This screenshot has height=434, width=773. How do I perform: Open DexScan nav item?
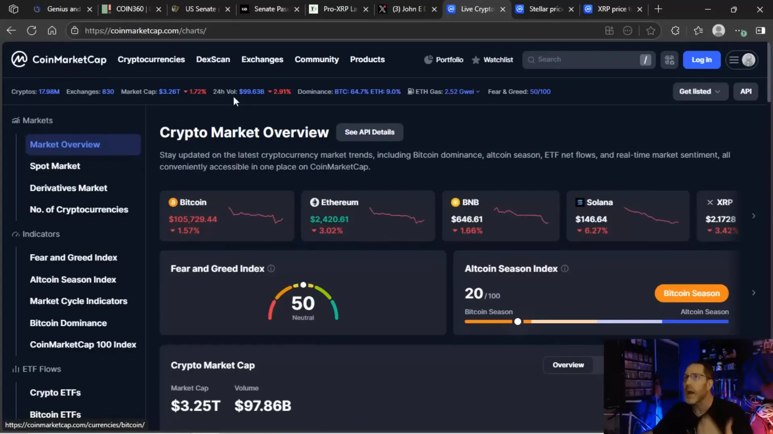[213, 59]
